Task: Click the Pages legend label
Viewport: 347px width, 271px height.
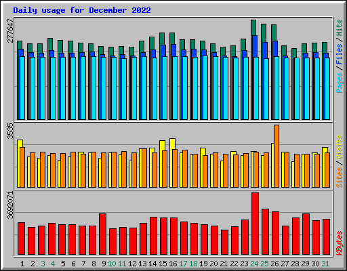Action: point(340,83)
